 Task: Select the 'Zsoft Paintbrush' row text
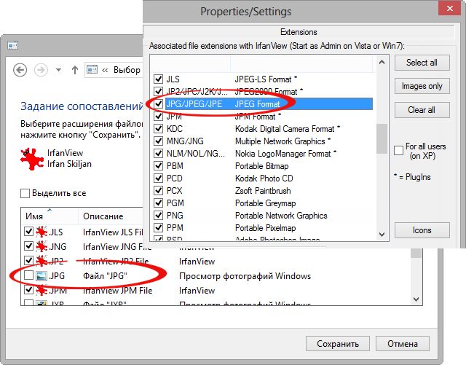coord(263,191)
